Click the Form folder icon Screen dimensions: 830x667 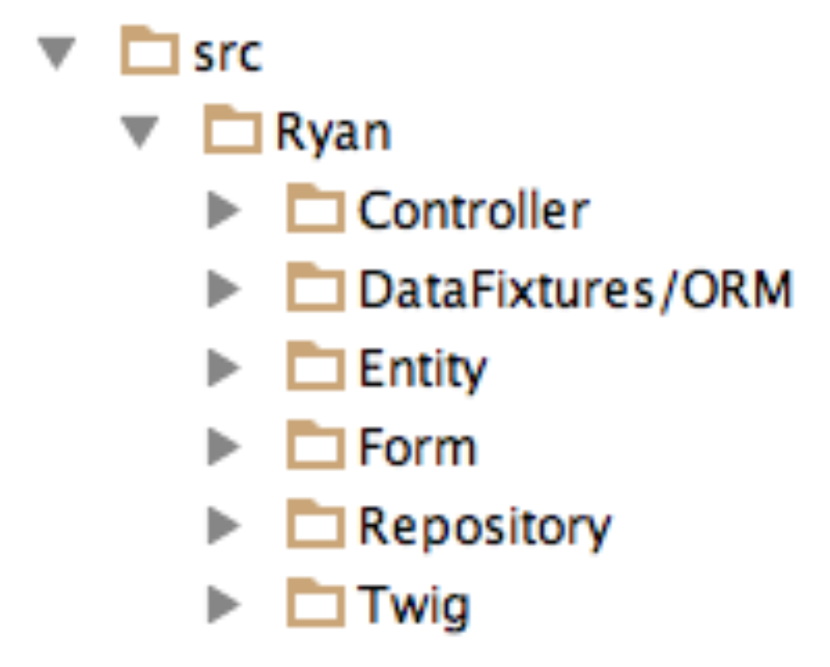click(x=315, y=448)
